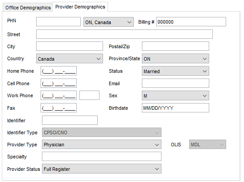
Task: Focus the Email input field
Action: tap(175, 83)
